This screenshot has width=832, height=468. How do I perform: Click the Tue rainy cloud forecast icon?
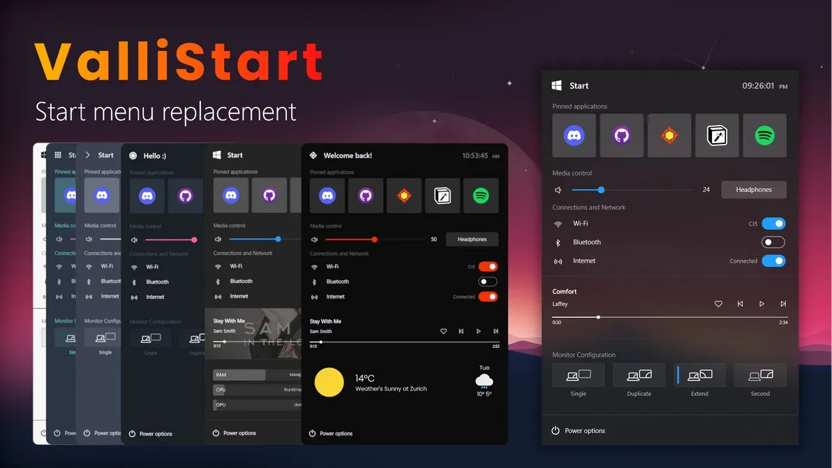[x=484, y=381]
